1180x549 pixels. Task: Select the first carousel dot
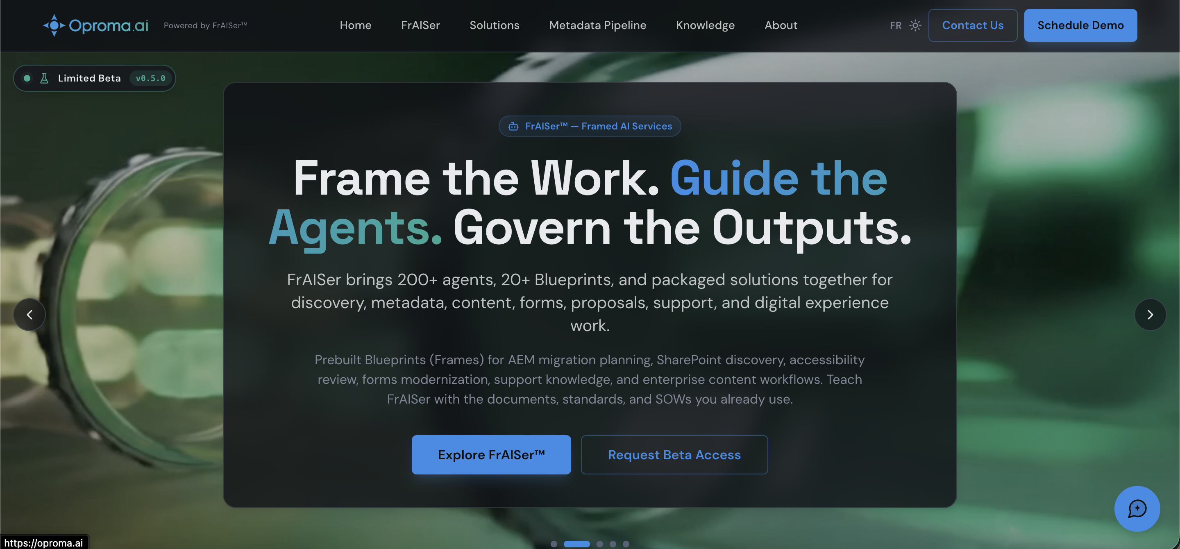[x=554, y=544]
